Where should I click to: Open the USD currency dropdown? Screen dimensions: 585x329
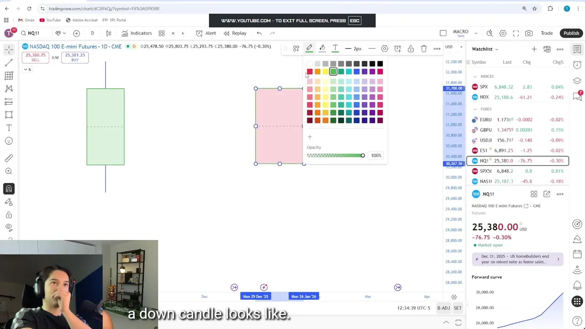[x=454, y=47]
